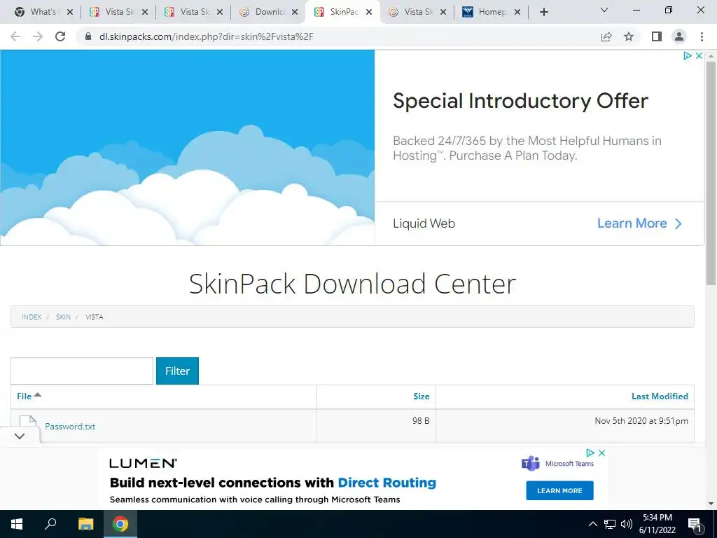Open a new tab with the plus icon
The width and height of the screenshot is (717, 538).
tap(543, 12)
